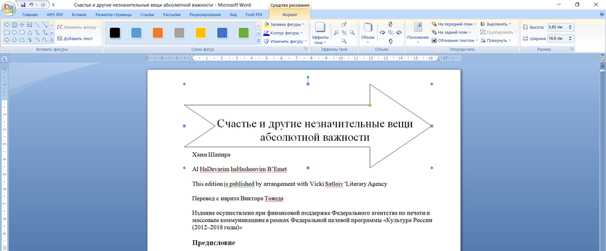The height and width of the screenshot is (251, 606).
Task: Expand the insert shapes gallery
Action: 52,40
